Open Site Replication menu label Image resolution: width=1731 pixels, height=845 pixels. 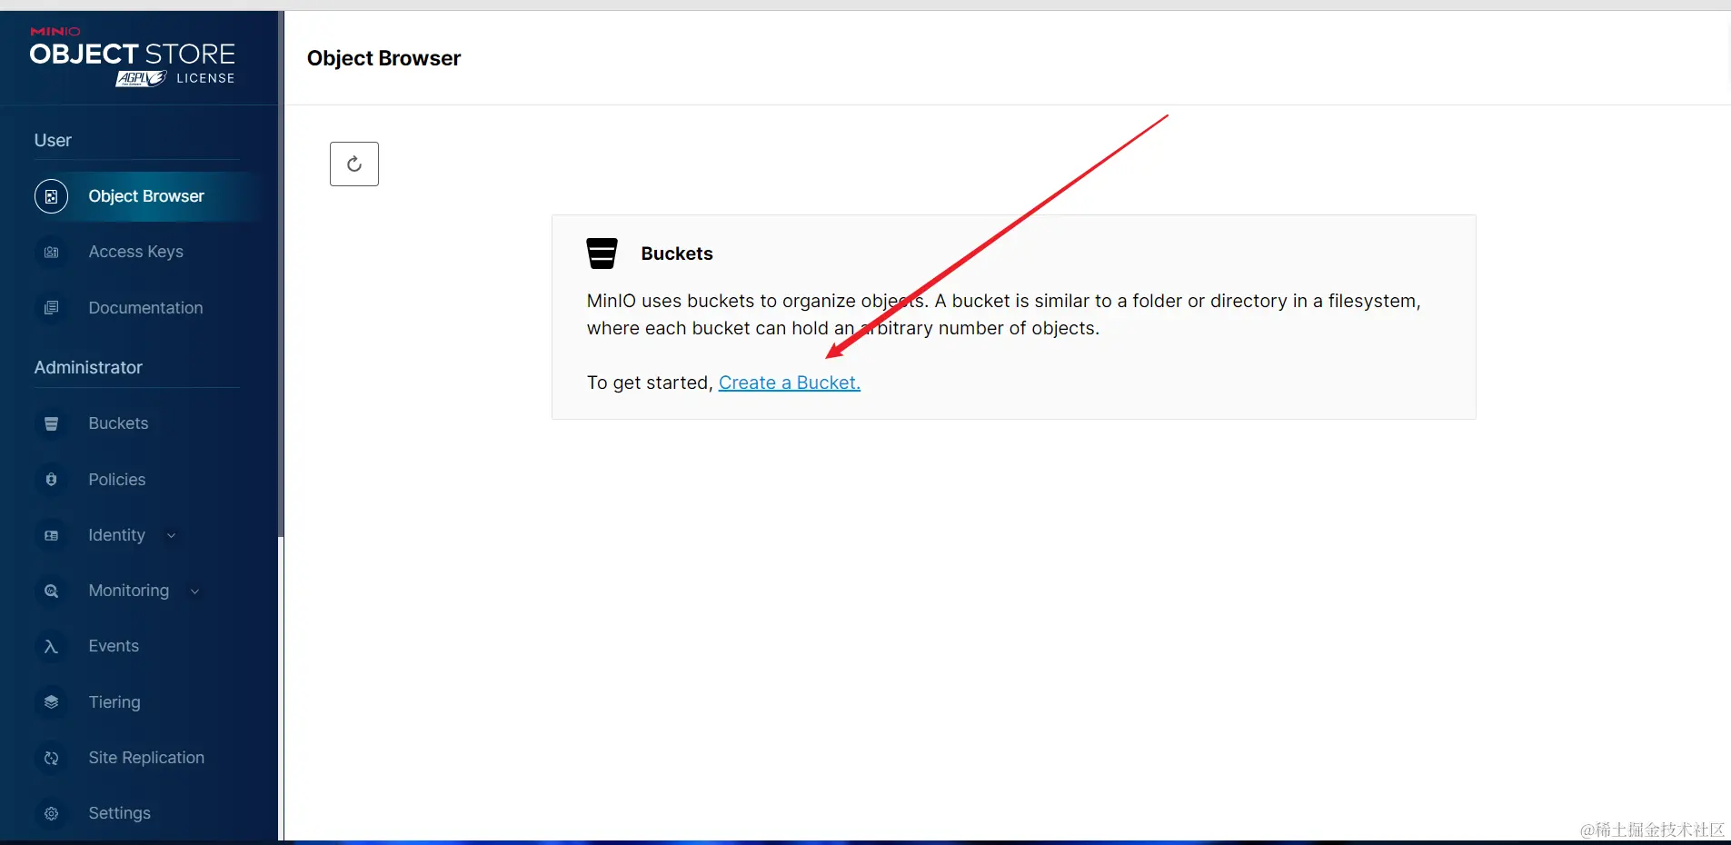coord(146,758)
